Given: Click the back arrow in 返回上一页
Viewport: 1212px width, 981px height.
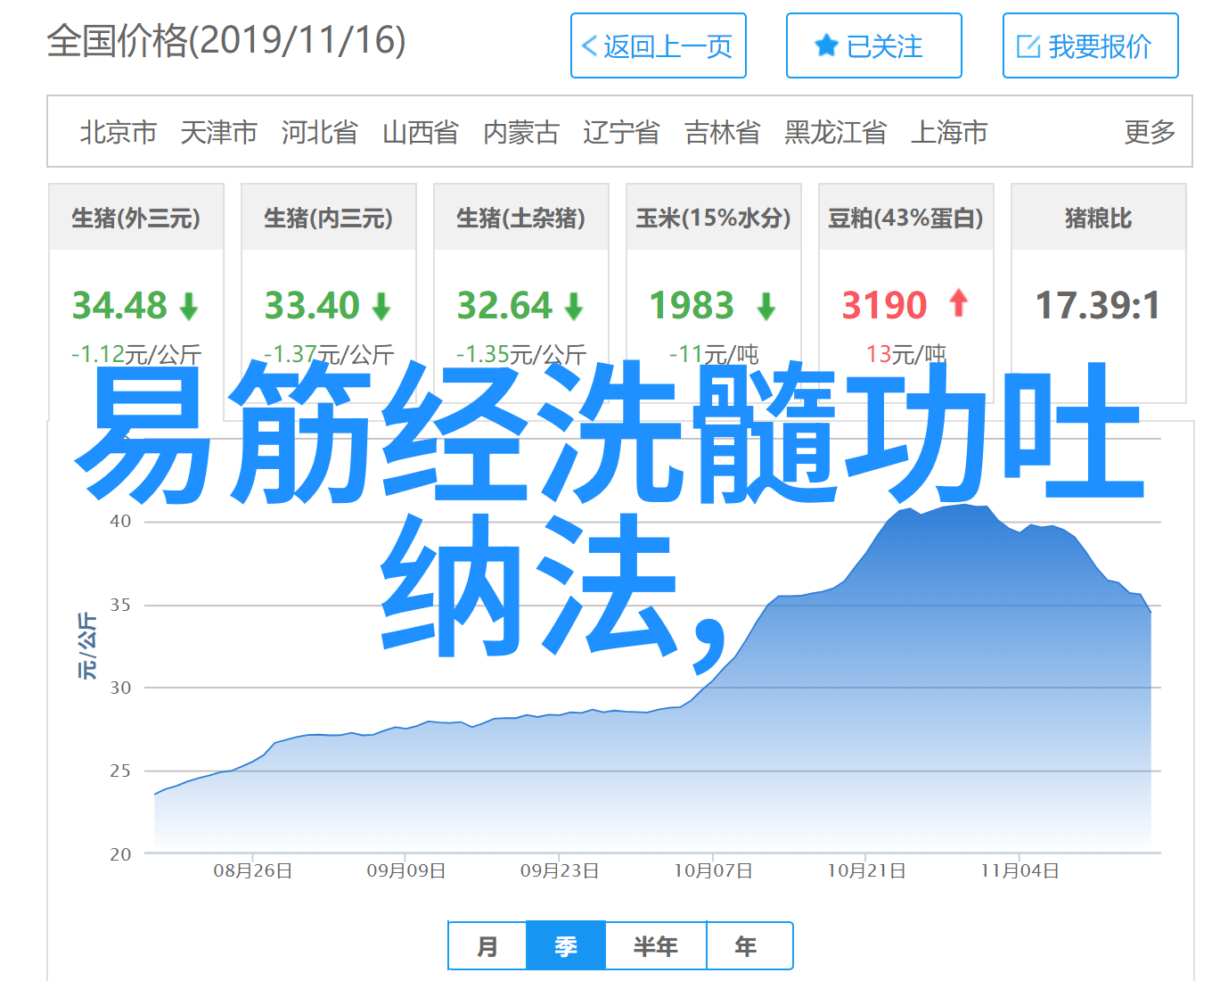Looking at the screenshot, I should tap(589, 46).
